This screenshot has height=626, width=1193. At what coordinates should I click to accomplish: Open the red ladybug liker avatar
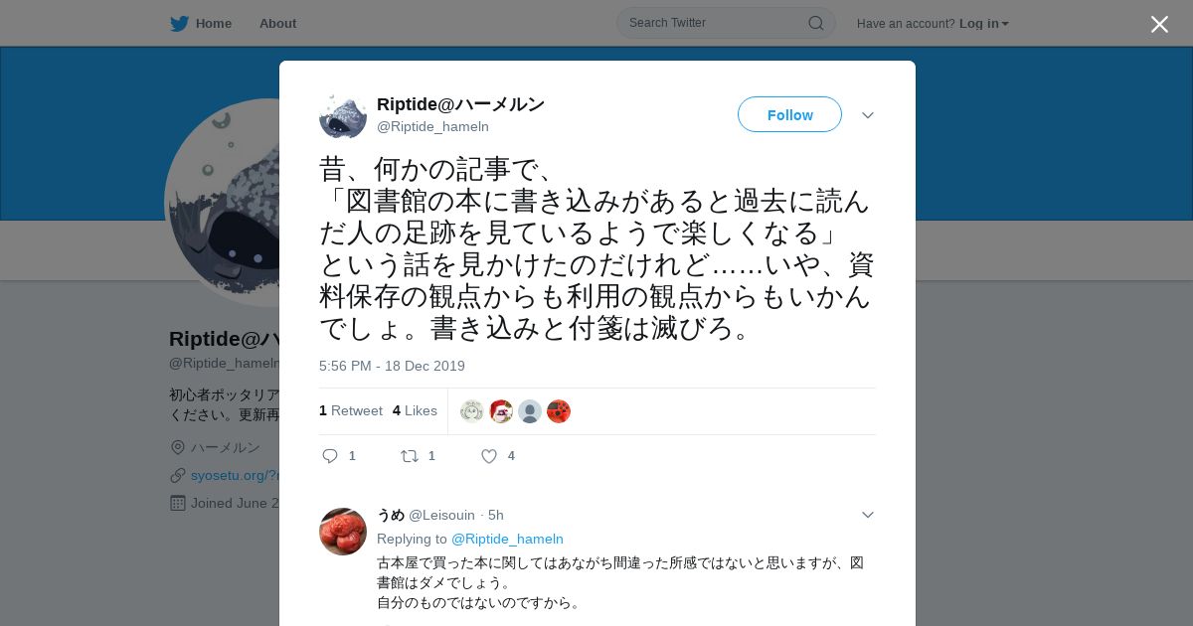(x=559, y=411)
